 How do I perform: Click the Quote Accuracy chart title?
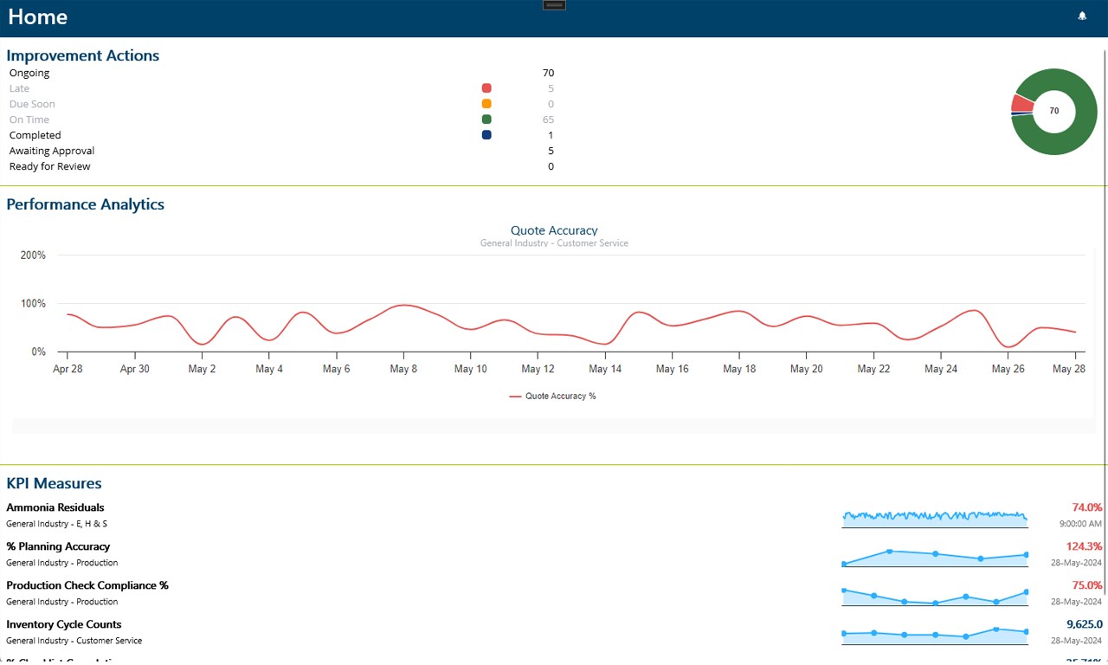(x=554, y=230)
